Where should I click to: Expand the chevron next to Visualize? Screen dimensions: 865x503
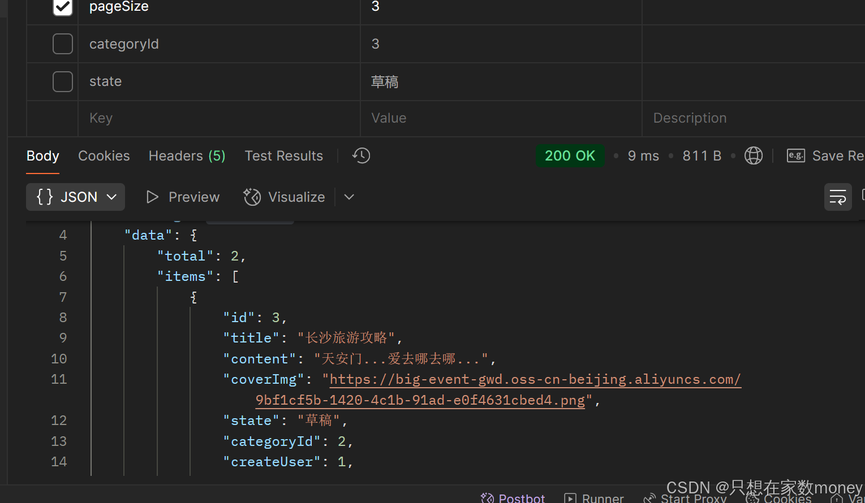tap(349, 197)
